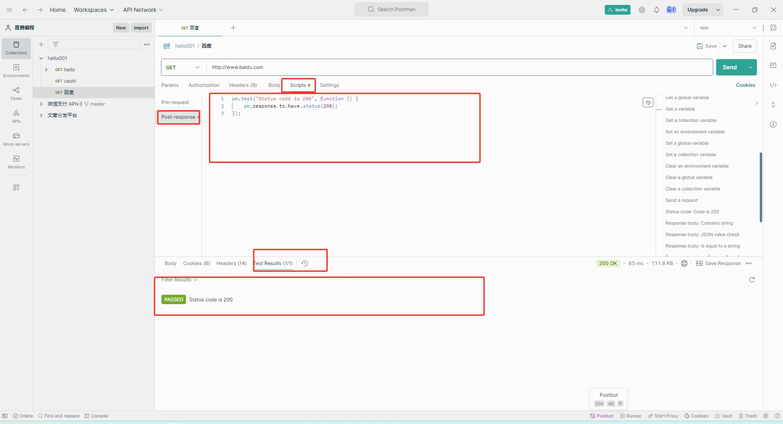This screenshot has width=783, height=424.
Task: Open the hamburger menu icon
Action: click(9, 10)
